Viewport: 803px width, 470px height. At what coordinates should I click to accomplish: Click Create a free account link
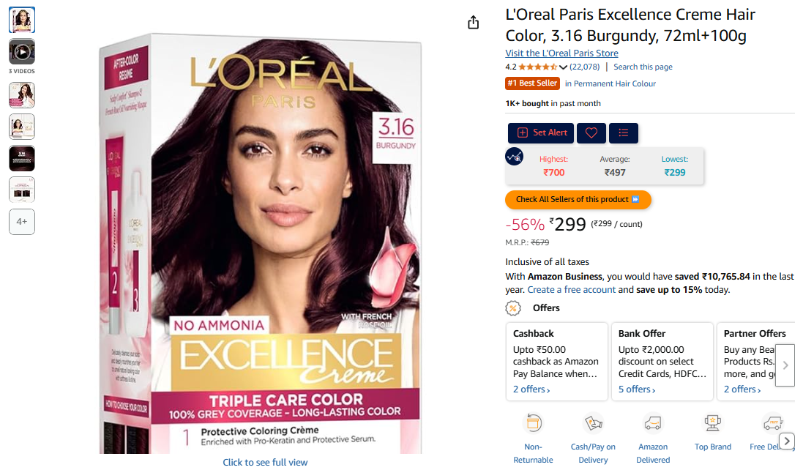point(572,290)
